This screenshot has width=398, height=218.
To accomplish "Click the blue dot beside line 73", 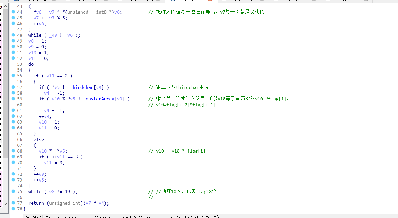I will pos(13,180).
